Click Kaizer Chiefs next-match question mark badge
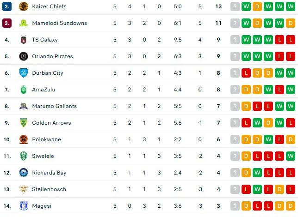The width and height of the screenshot is (298, 217). (x=235, y=6)
